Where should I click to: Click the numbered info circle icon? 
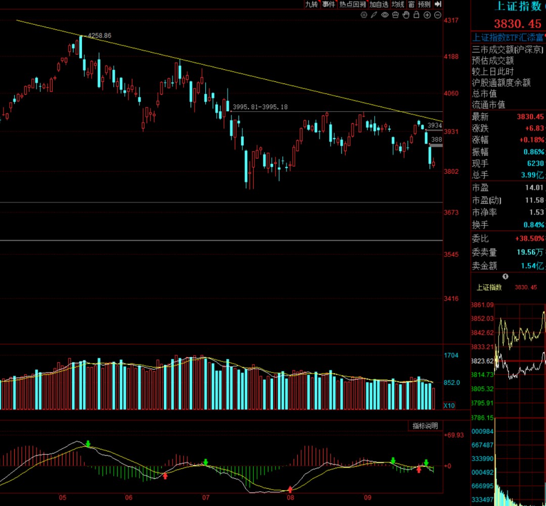pos(505,277)
